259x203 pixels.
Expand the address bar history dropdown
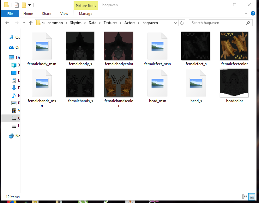pyautogui.click(x=176, y=23)
